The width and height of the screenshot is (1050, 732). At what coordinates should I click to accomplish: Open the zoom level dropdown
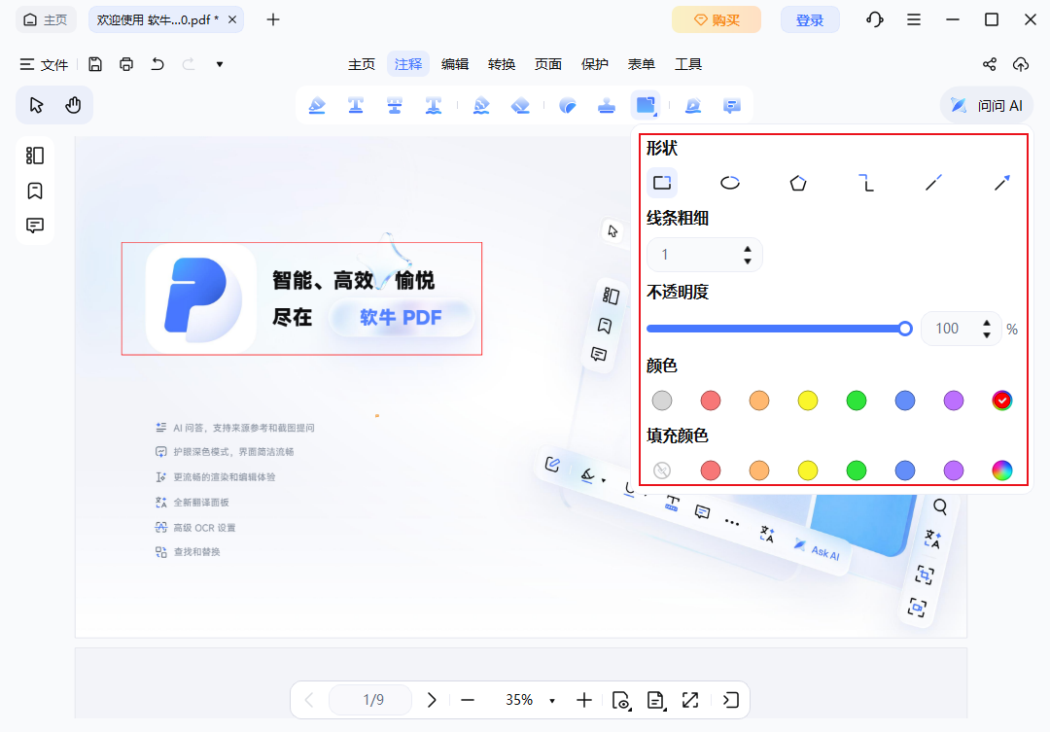coord(552,701)
